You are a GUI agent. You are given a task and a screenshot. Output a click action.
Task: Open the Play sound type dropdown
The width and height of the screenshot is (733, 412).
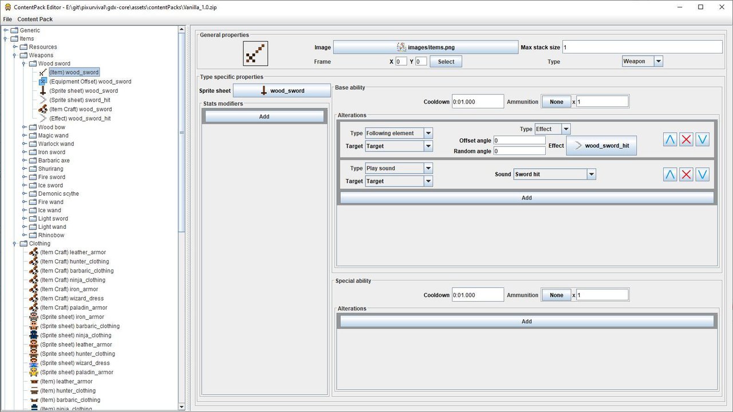click(428, 168)
